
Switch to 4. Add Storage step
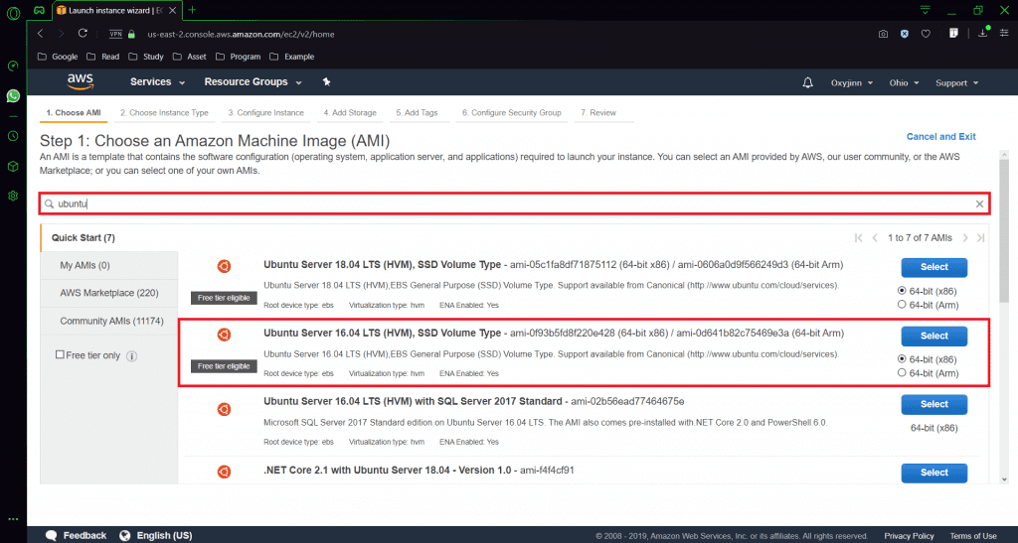click(351, 113)
